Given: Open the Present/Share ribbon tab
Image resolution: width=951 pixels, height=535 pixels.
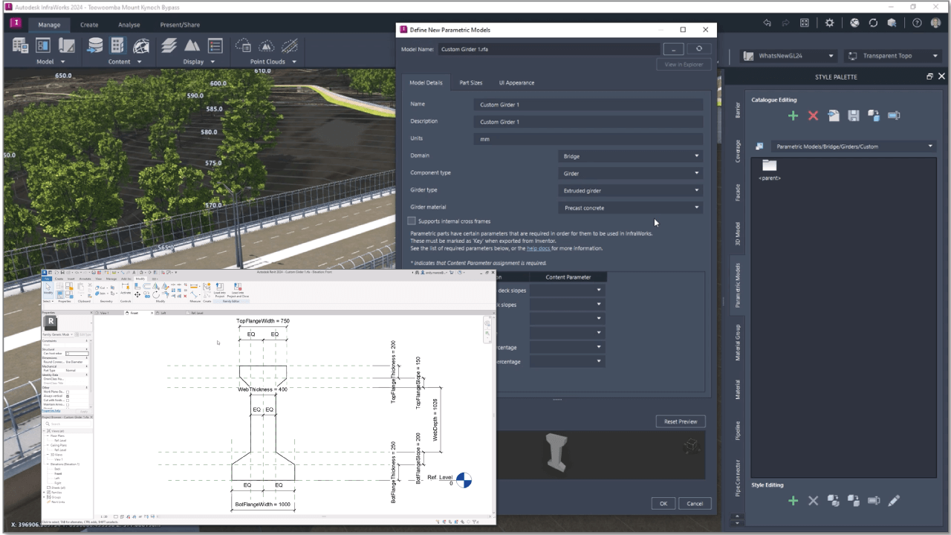Looking at the screenshot, I should coord(180,25).
